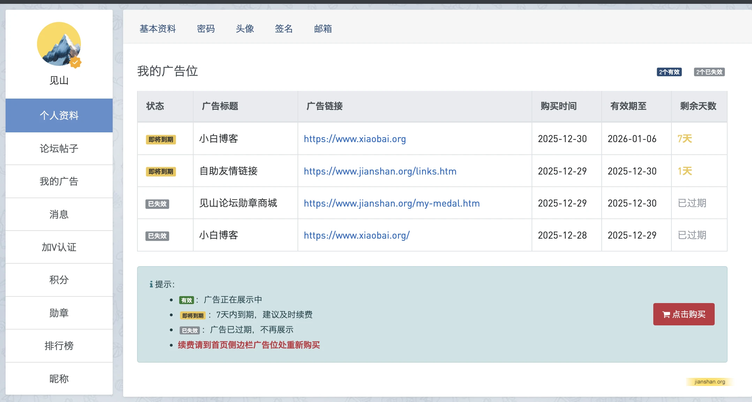This screenshot has width=752, height=402.
Task: Open link https://www.xiaobai.org in first row
Action: point(355,139)
